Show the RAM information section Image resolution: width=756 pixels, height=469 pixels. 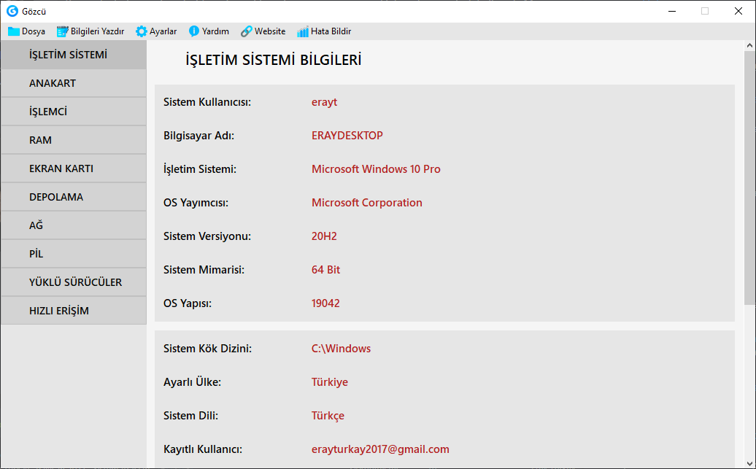[74, 140]
